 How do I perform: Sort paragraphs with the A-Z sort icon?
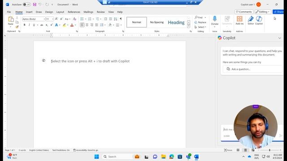pyautogui.click(x=116, y=19)
